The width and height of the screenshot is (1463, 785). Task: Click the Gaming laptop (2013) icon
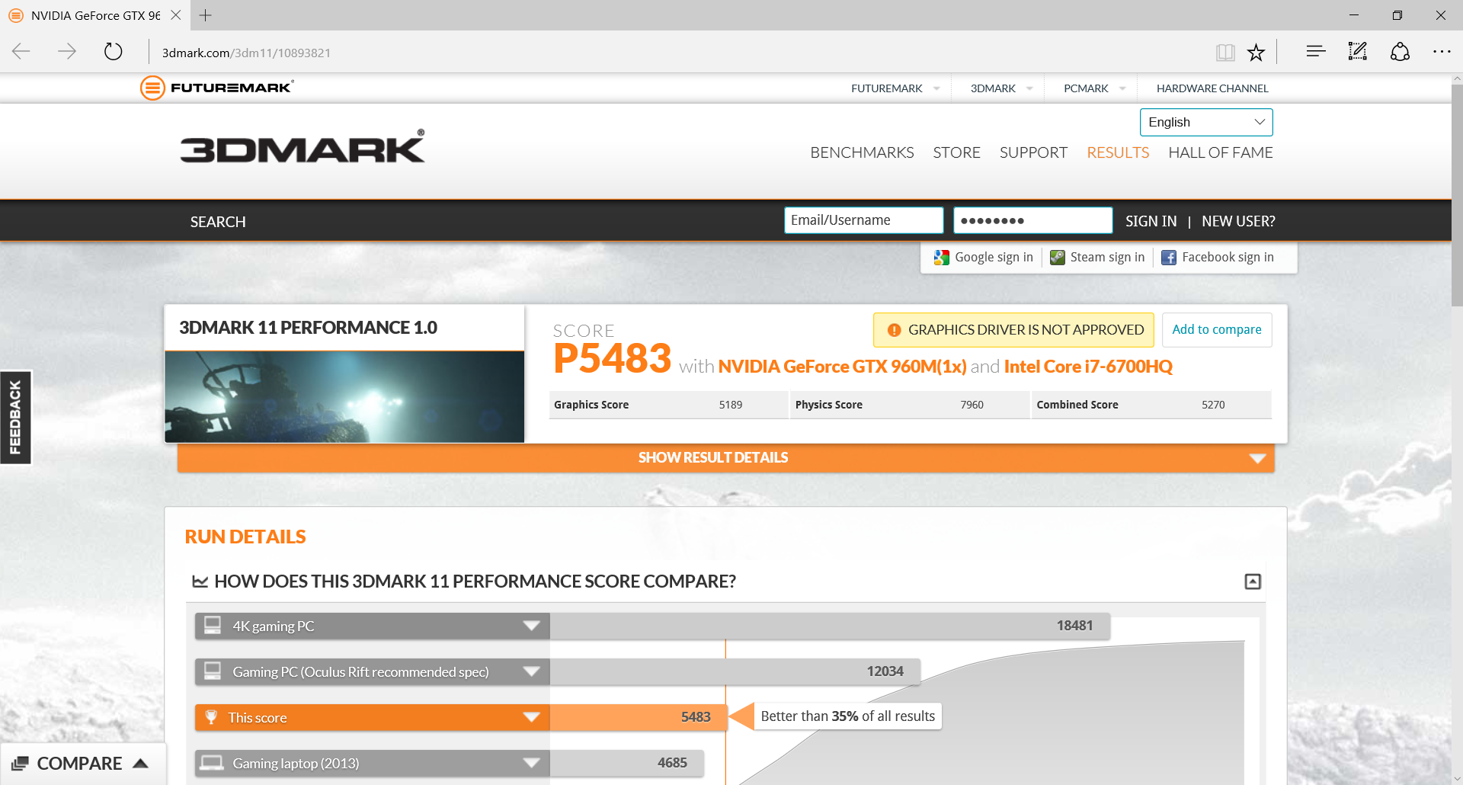212,763
